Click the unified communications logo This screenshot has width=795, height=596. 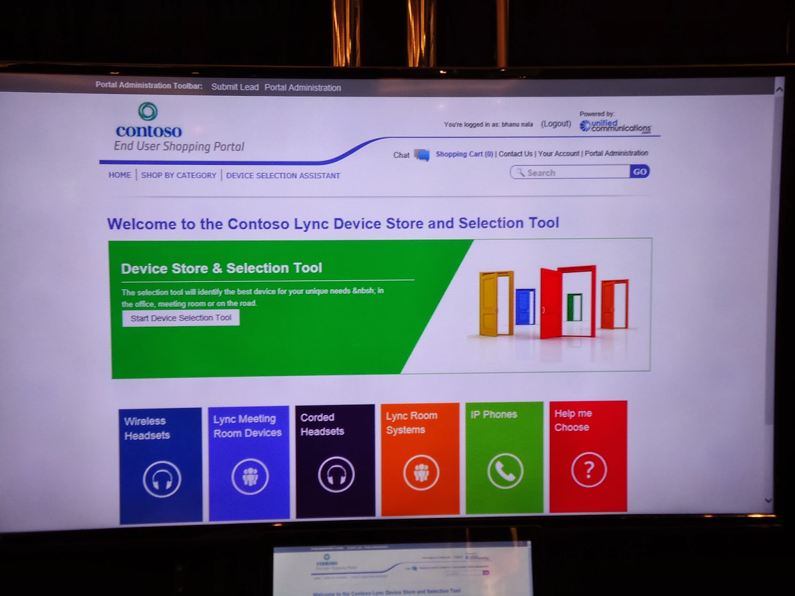coord(615,126)
